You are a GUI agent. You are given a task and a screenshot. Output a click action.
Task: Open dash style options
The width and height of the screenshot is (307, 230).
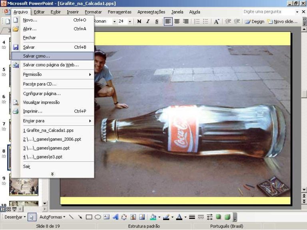(201, 217)
